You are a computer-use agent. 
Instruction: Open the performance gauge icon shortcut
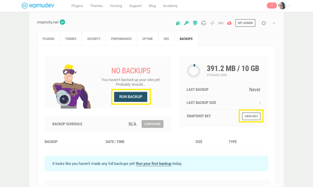204,23
